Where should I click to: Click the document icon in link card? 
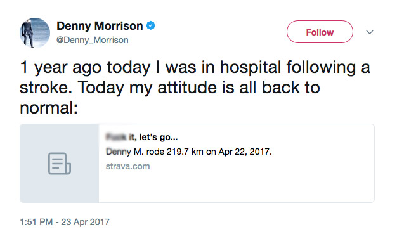coord(60,164)
